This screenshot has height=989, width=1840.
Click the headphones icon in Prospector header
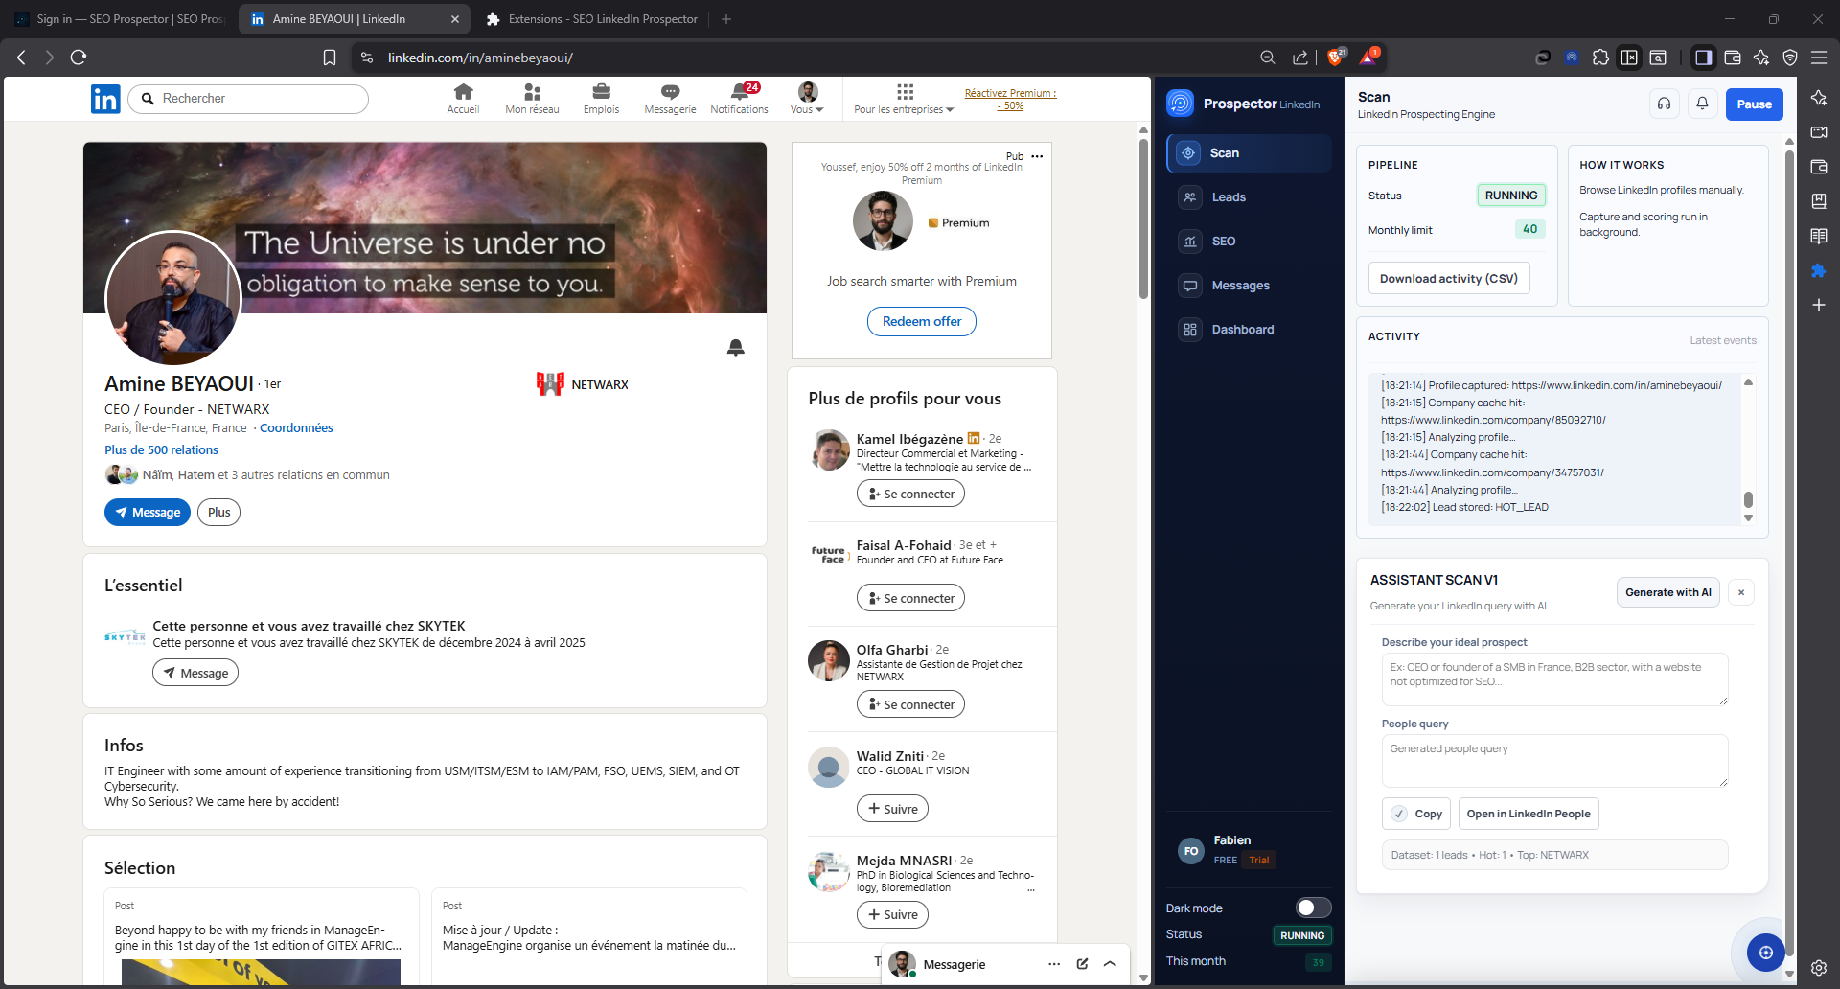(1665, 103)
